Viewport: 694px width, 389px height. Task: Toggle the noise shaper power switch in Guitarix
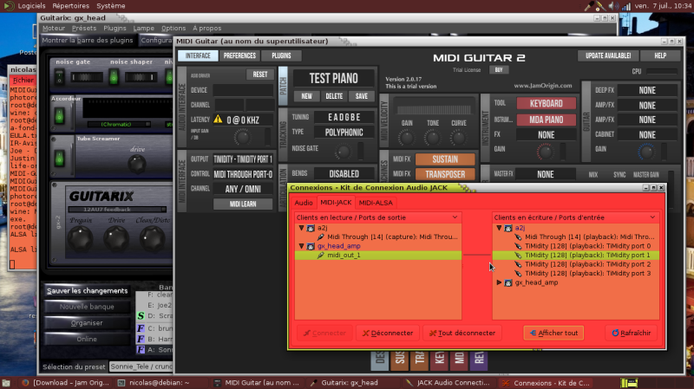tap(114, 77)
